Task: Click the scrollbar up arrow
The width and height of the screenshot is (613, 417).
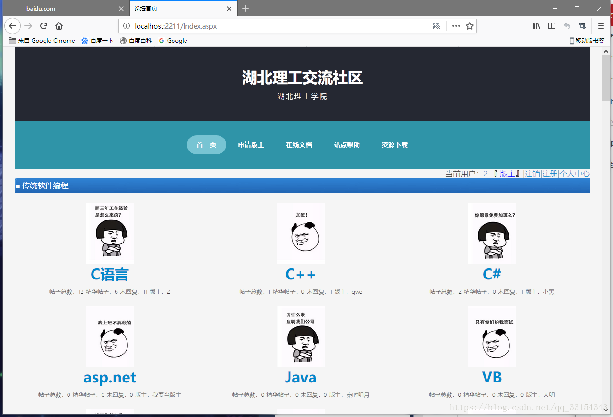Action: (x=606, y=51)
